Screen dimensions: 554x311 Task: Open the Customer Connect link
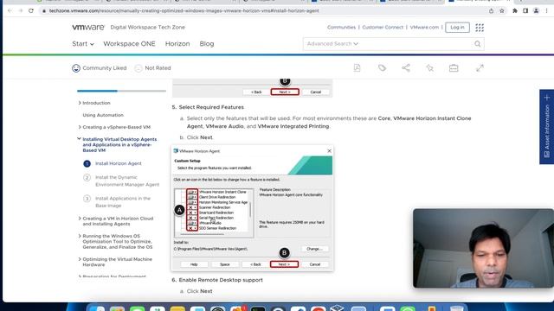coord(383,27)
